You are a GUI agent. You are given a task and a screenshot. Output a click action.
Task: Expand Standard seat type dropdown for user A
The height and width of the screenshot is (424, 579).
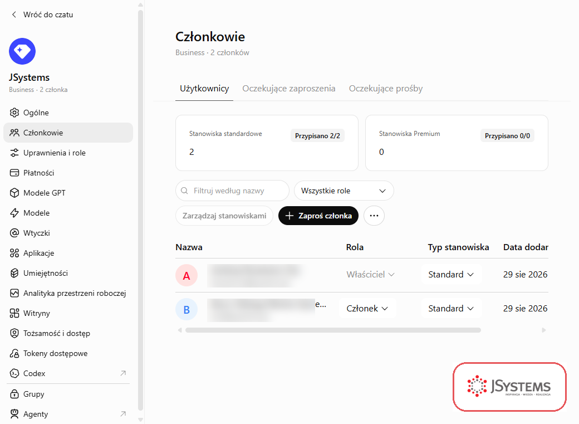452,274
